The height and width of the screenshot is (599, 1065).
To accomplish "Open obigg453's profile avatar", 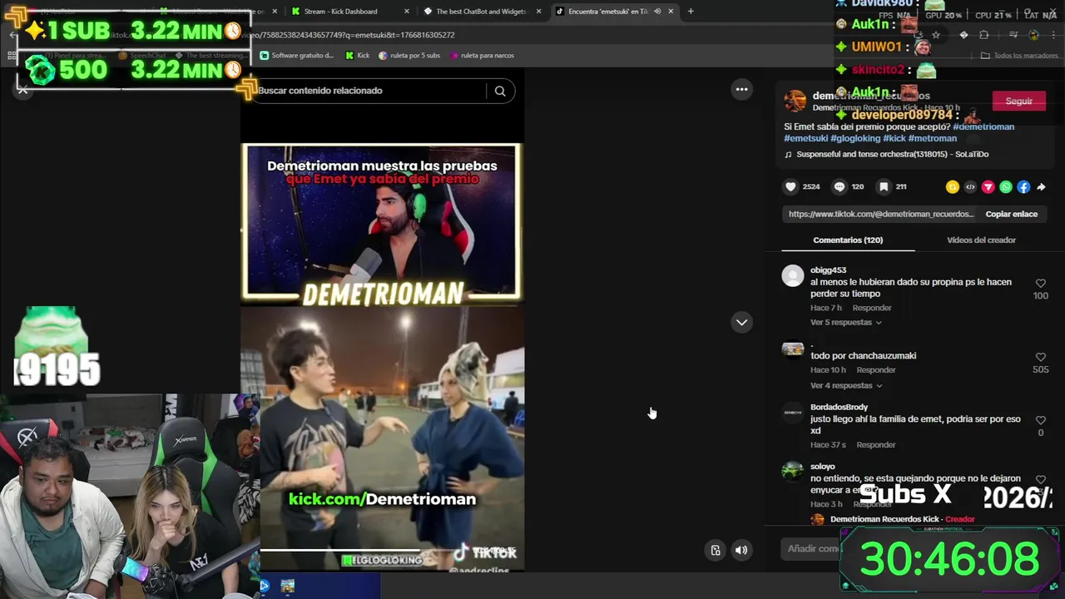I will [x=793, y=275].
